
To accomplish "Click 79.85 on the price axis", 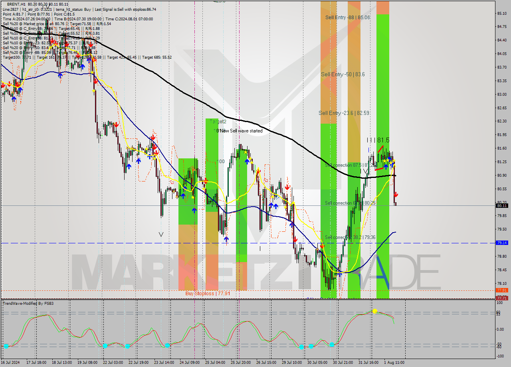I will coord(502,216).
